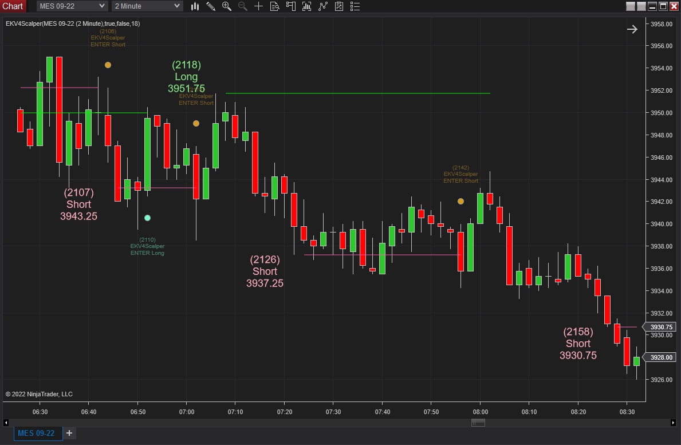
Task: Select the zoom out magnifier
Action: click(243, 6)
